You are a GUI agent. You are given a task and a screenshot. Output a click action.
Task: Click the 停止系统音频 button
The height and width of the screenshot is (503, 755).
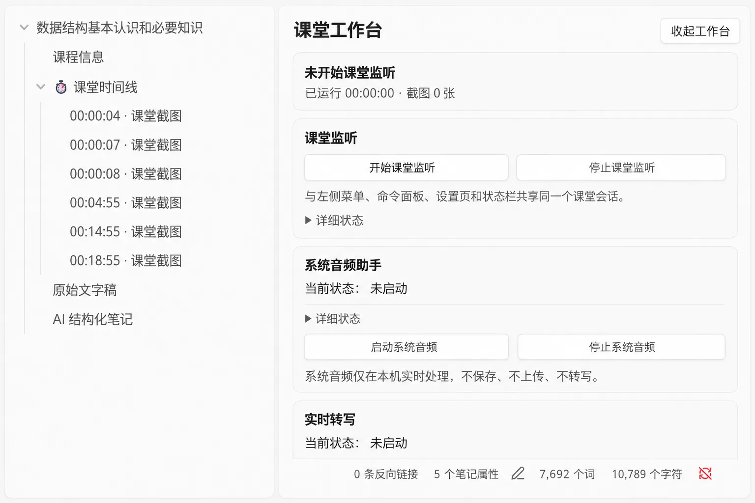pos(621,347)
